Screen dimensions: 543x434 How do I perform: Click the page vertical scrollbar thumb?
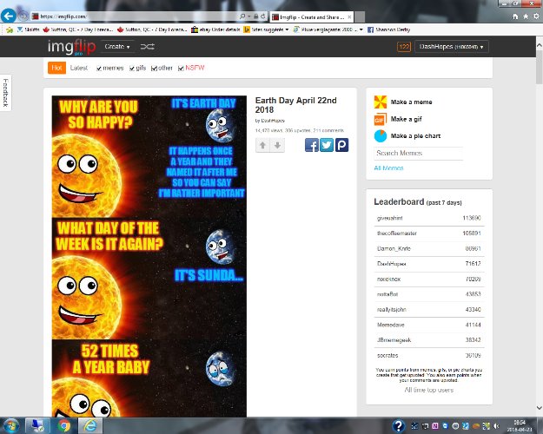[540, 67]
